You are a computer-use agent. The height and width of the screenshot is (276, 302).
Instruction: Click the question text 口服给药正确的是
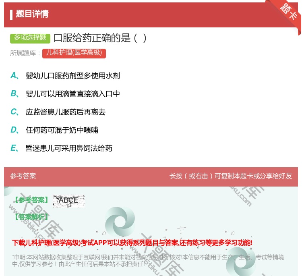tap(100, 38)
